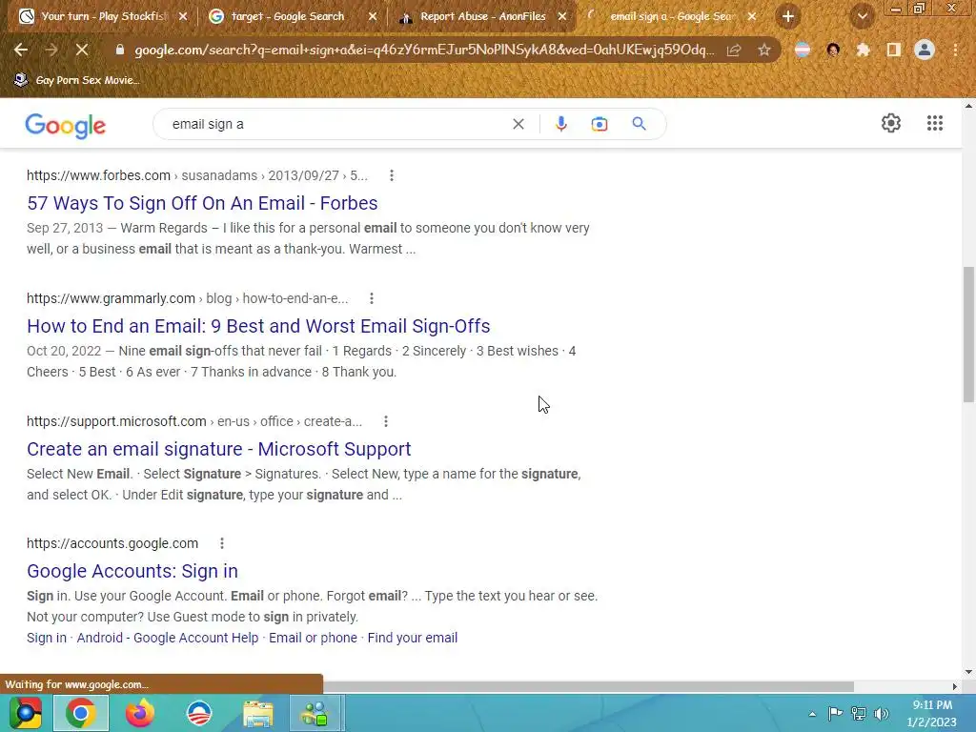The height and width of the screenshot is (732, 976).
Task: Click the https://support.microsoft.com result URL
Action: coord(116,421)
